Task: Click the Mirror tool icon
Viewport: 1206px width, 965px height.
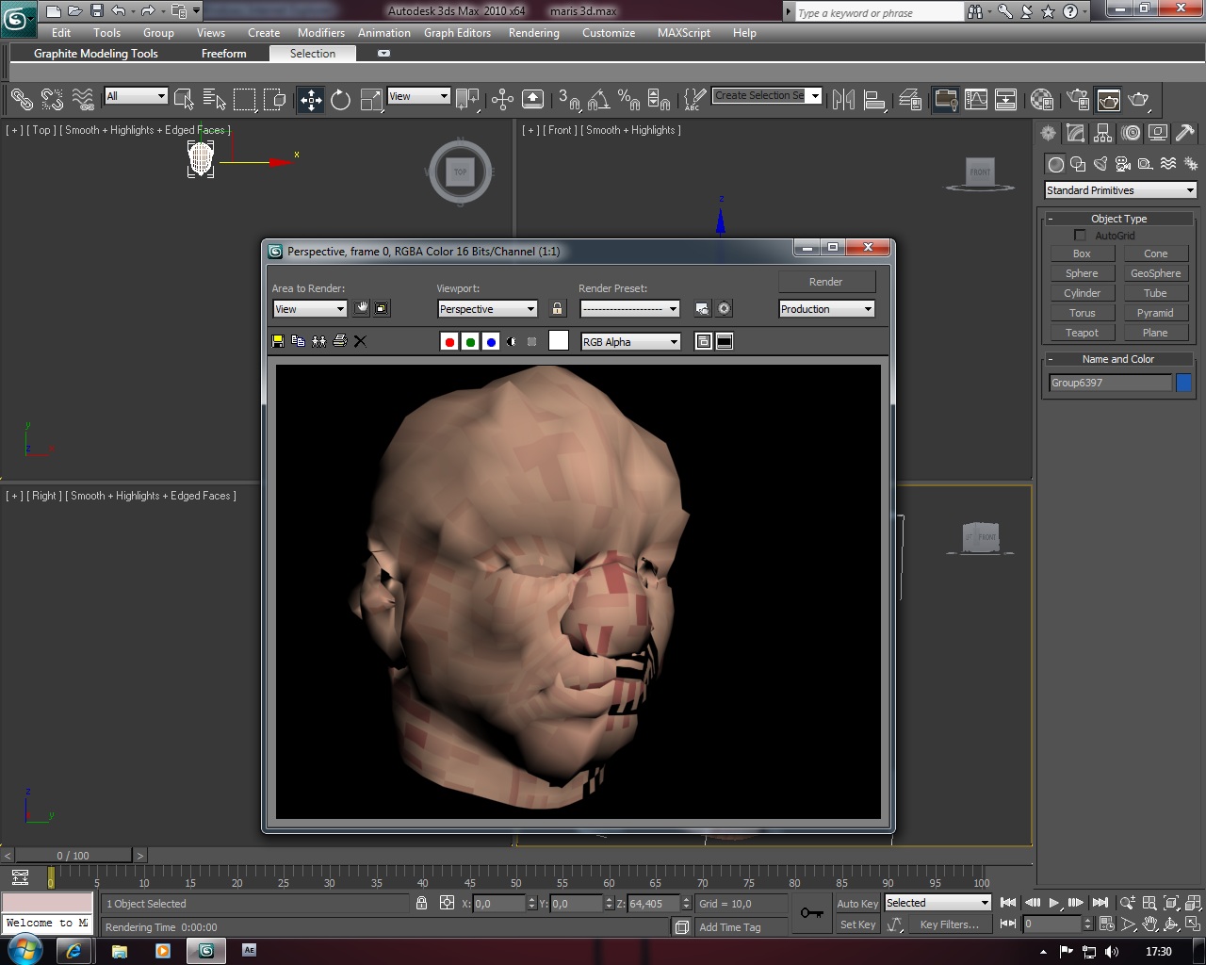Action: click(843, 100)
